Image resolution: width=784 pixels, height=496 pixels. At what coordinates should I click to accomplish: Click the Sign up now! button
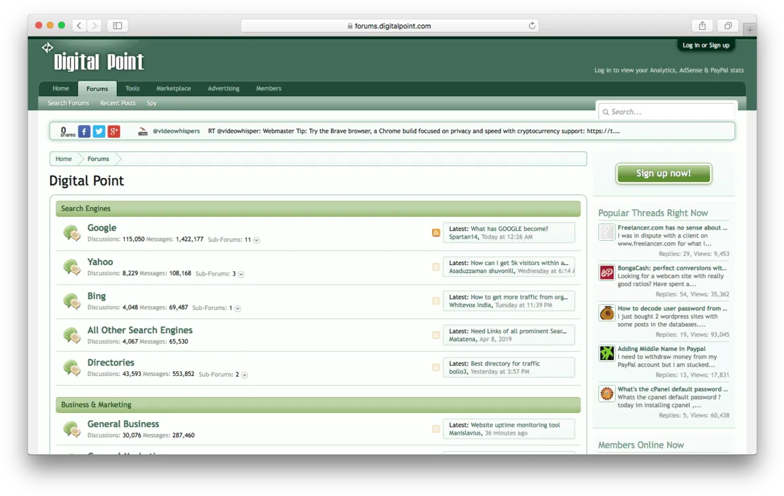664,173
